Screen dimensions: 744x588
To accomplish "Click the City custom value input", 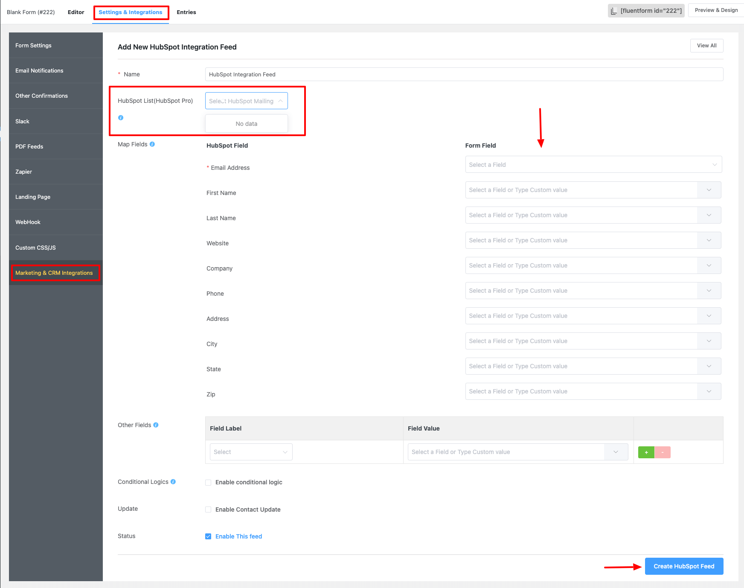I will tap(581, 341).
